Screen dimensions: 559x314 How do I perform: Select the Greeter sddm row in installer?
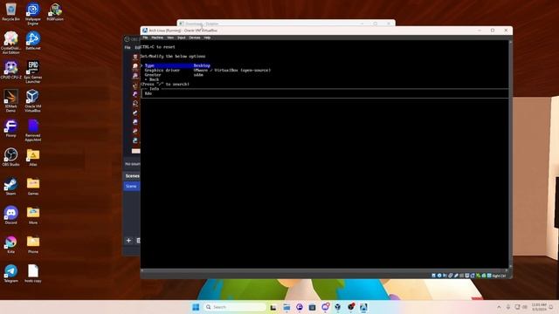(174, 75)
